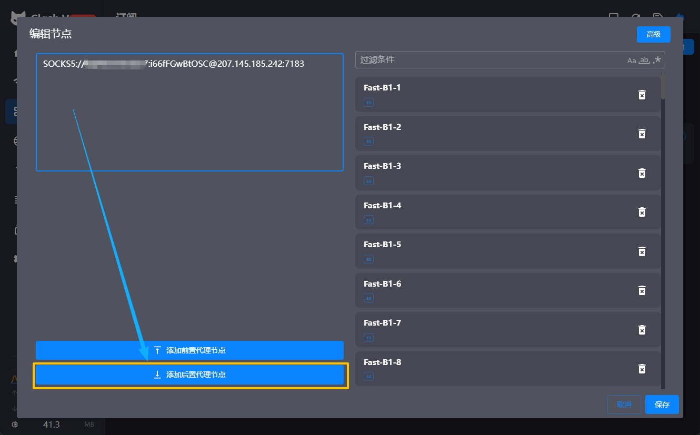
Task: Open the 高级 advanced editor
Action: (x=653, y=35)
